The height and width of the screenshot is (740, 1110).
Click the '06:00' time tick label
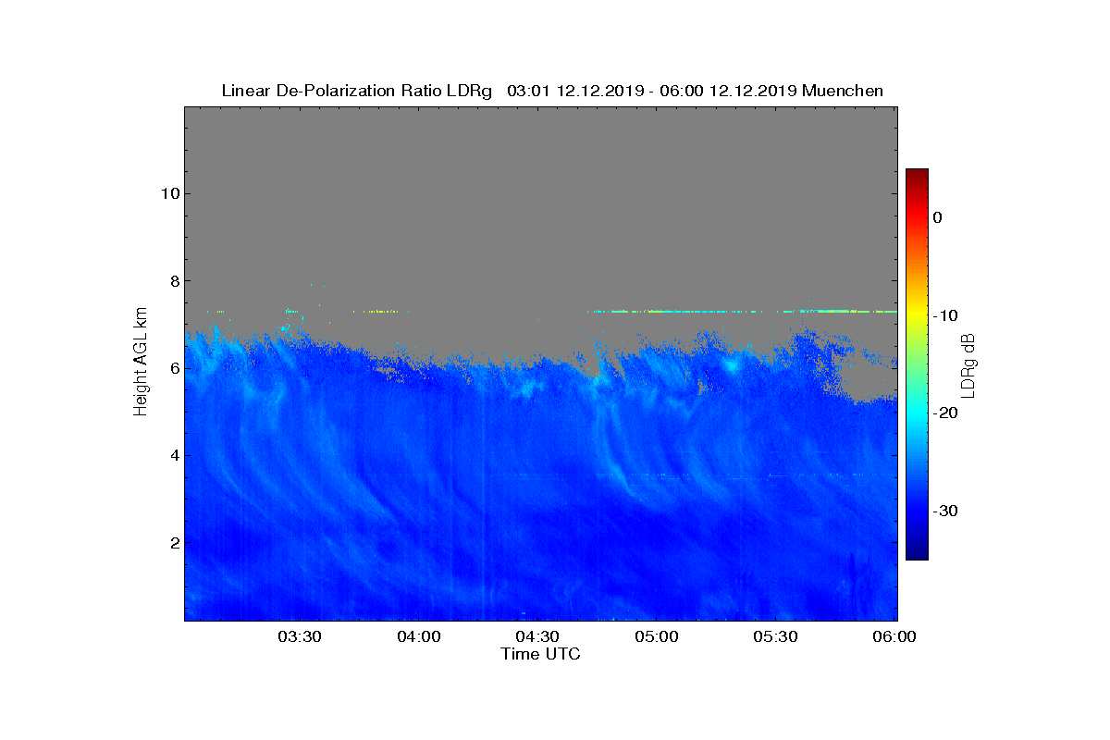[x=894, y=637]
